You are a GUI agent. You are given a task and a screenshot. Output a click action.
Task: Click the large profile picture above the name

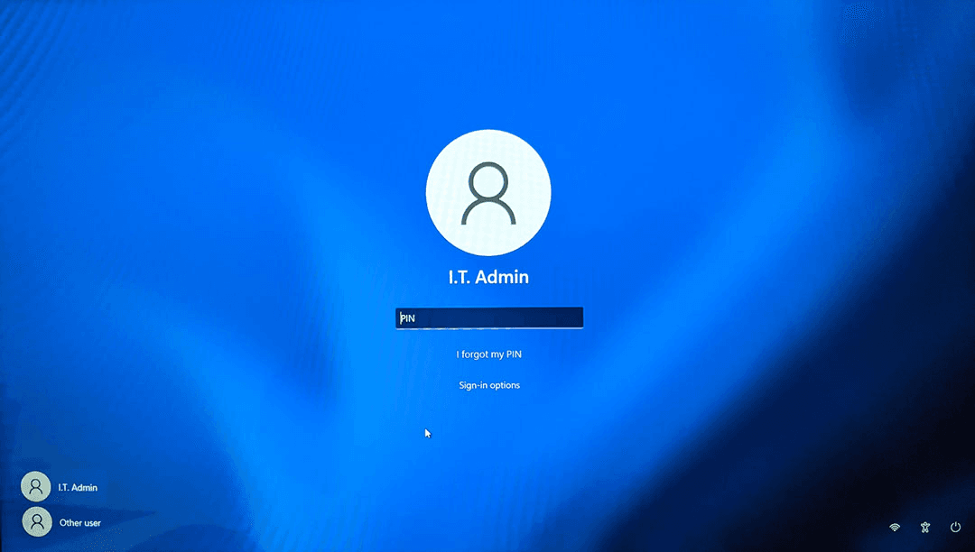click(x=488, y=191)
